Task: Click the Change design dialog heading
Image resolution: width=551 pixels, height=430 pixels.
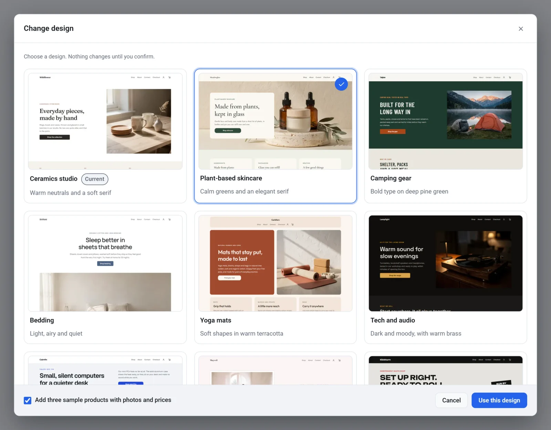Action: 49,29
